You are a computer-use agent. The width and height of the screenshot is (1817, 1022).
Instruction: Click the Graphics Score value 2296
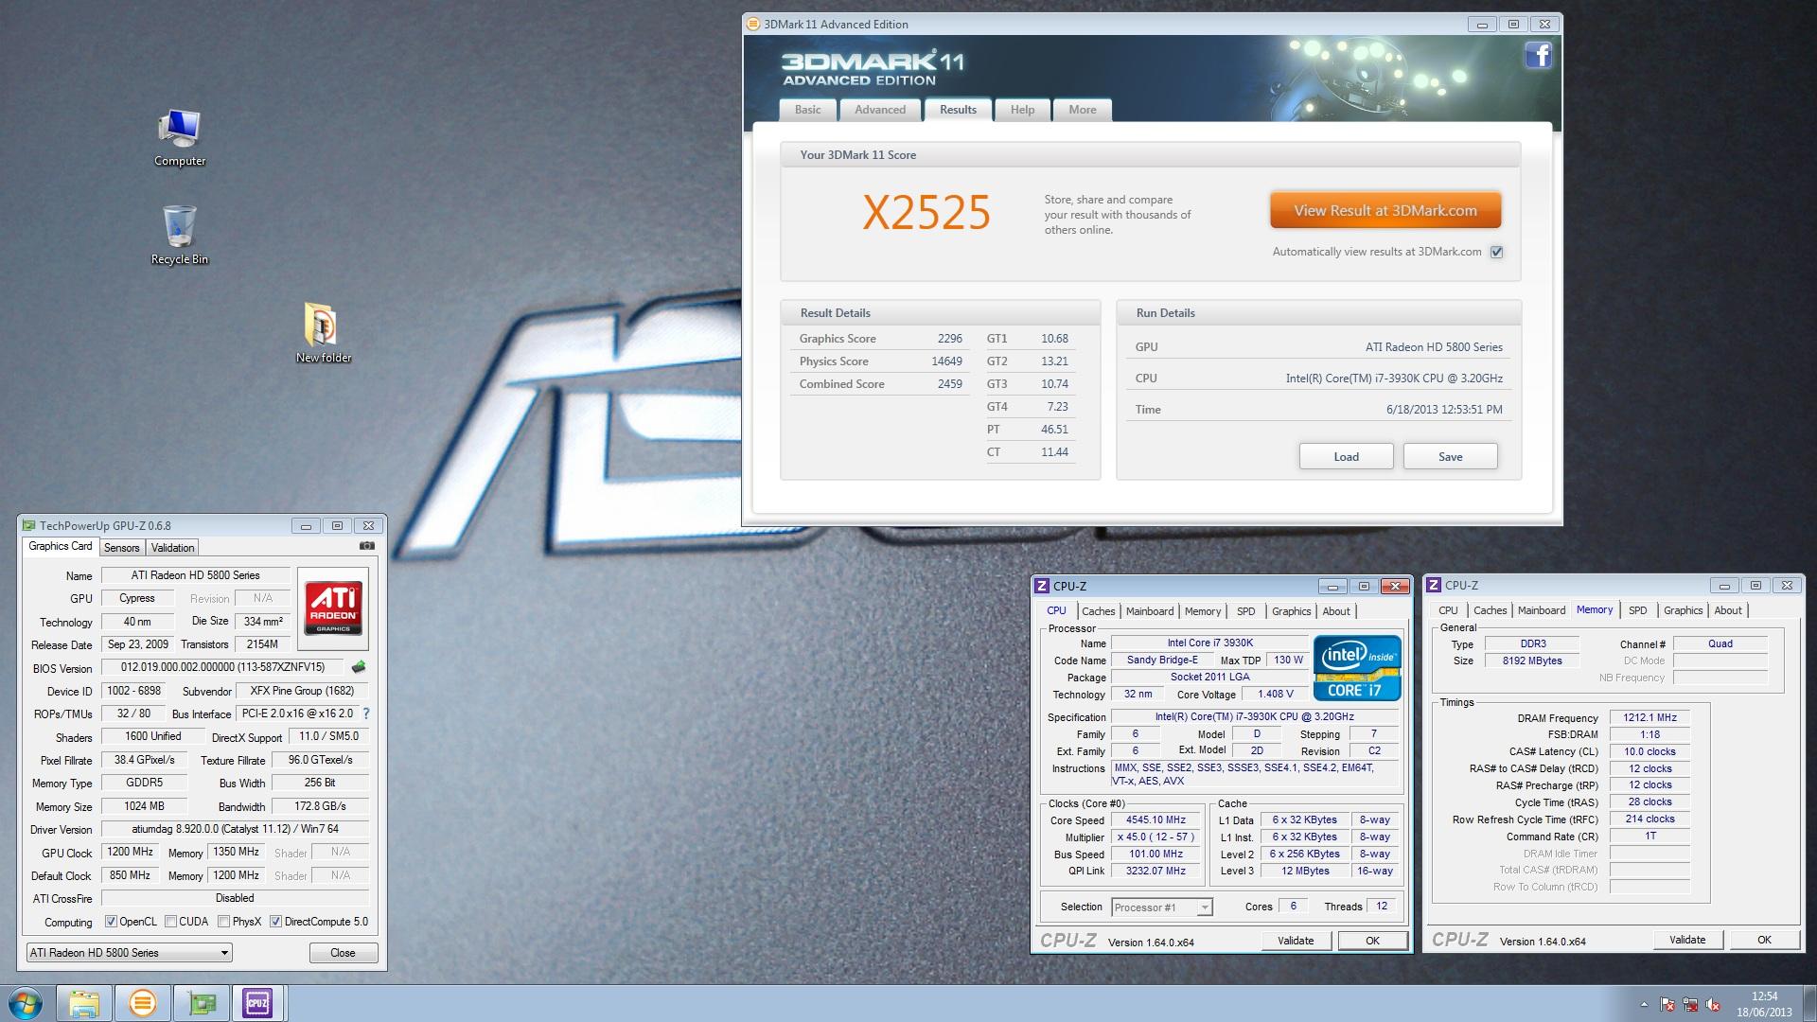[x=949, y=339]
